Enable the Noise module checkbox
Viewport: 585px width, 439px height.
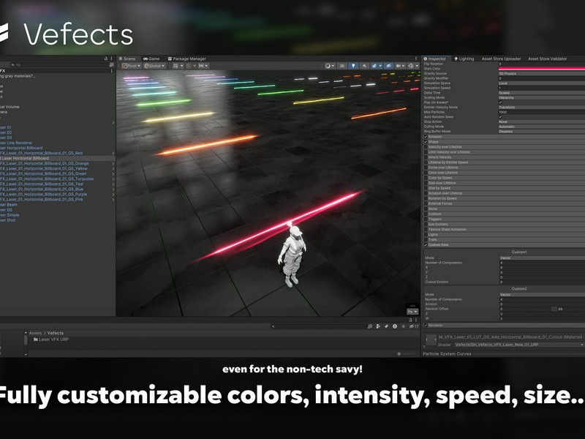(x=426, y=209)
